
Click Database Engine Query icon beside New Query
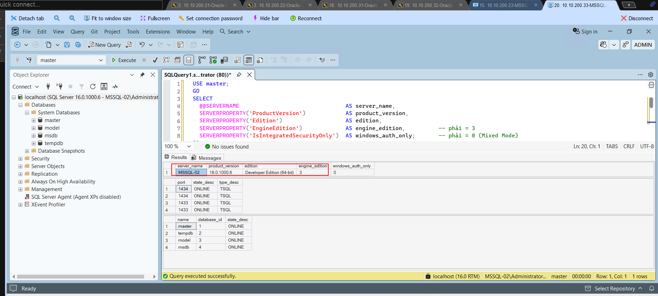(x=129, y=45)
